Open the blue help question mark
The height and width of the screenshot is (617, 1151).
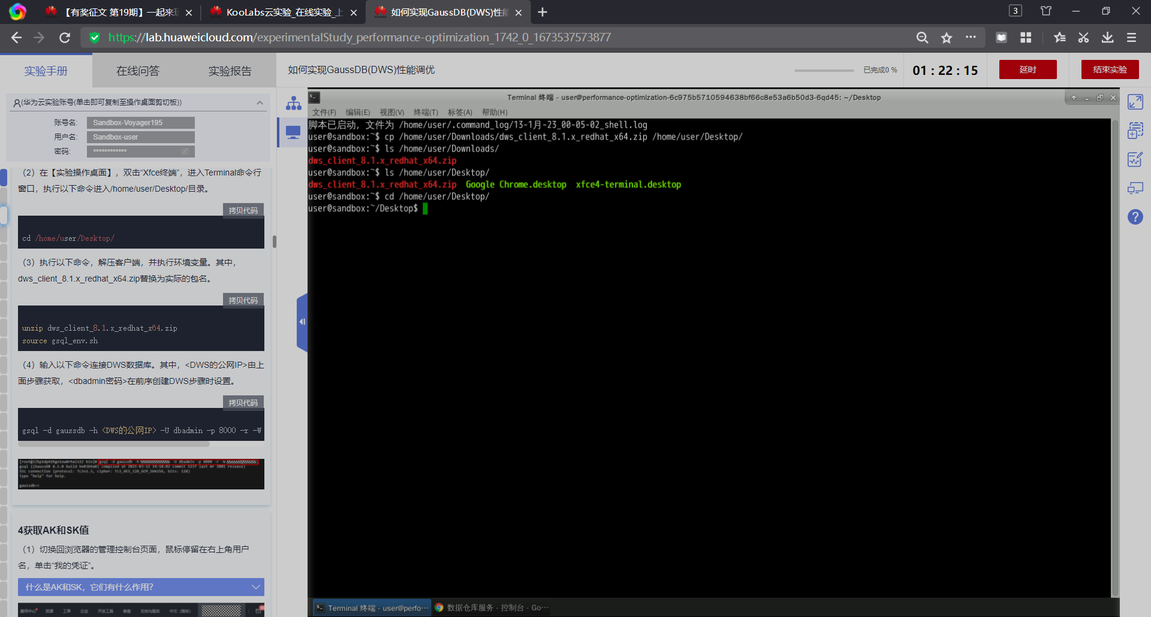pyautogui.click(x=1135, y=217)
